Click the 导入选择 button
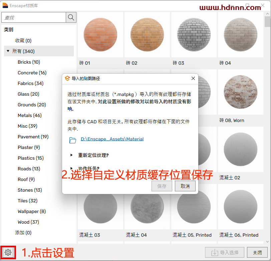This screenshot has width=271, height=261. [x=225, y=252]
